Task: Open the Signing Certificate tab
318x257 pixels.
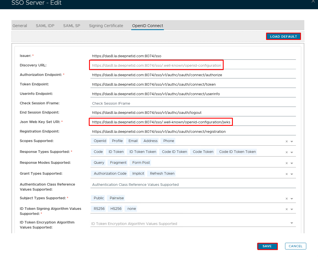Action: coord(106,26)
